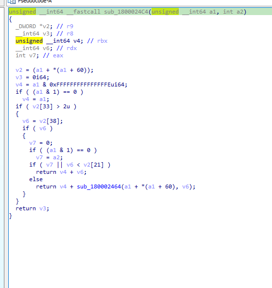This screenshot has width=272, height=288.
Task: Click function name sub_1800024C4 in the signature
Action: 126,12
